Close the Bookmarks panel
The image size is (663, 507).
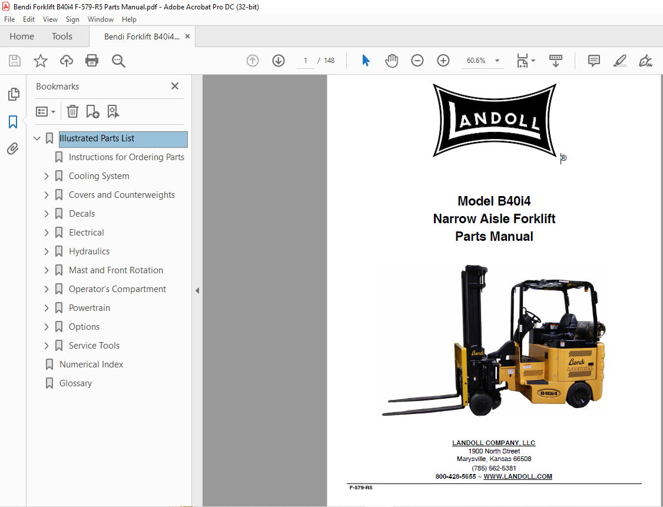tap(175, 86)
